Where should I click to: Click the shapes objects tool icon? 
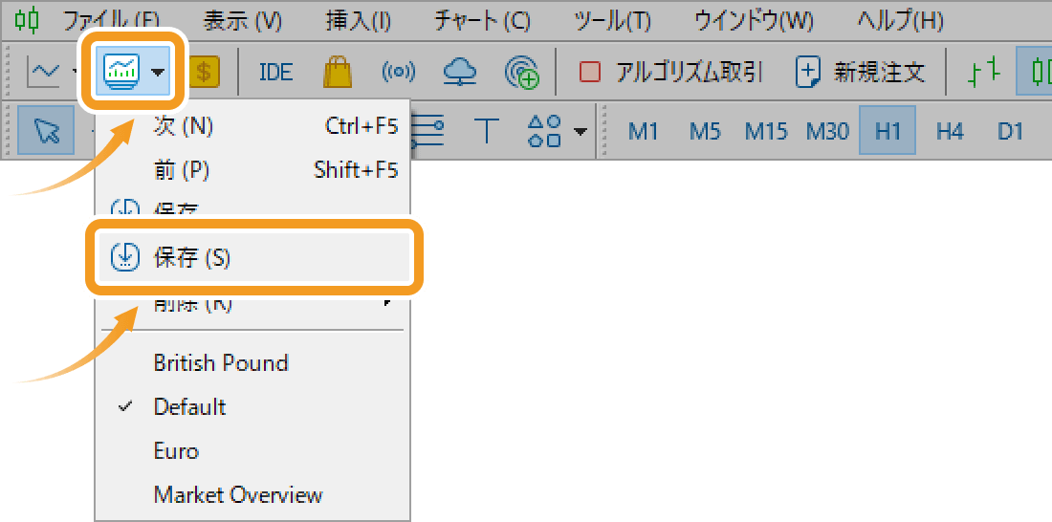[x=544, y=130]
